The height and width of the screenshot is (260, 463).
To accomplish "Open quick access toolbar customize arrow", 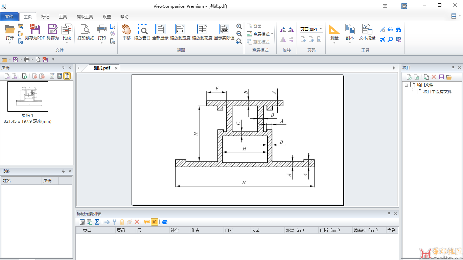I will click(53, 60).
